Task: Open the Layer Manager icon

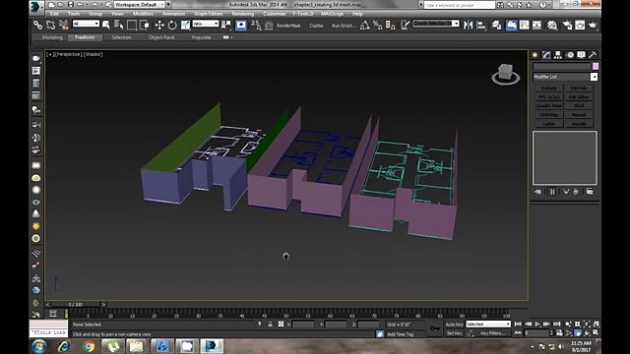Action: (x=497, y=26)
